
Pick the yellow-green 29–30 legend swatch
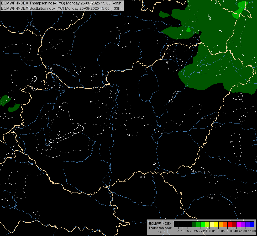(207, 224)
